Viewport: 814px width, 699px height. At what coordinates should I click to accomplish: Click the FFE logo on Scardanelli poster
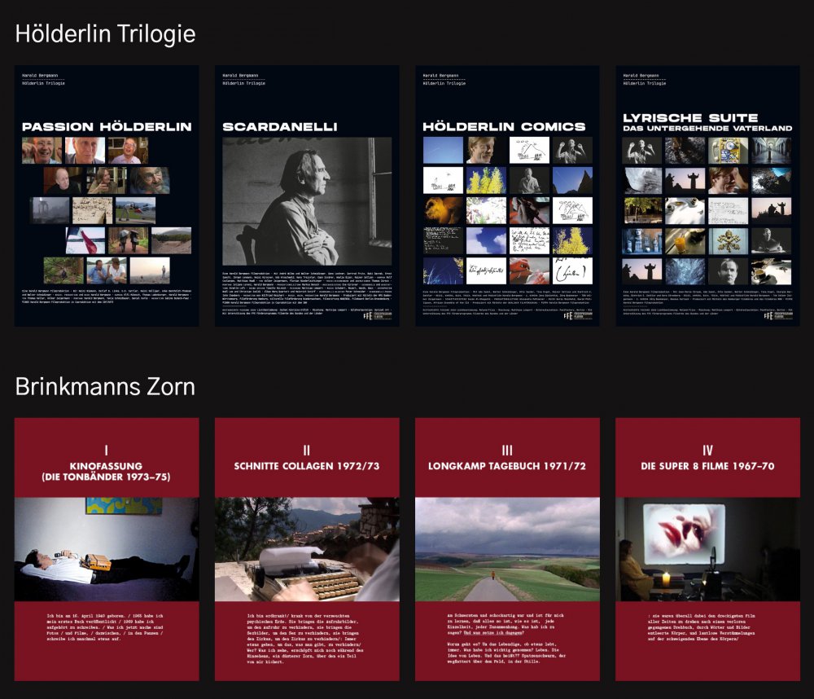click(367, 316)
